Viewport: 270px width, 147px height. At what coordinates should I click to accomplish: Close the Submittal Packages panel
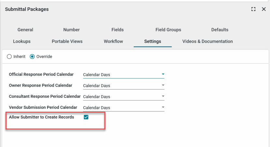click(264, 9)
